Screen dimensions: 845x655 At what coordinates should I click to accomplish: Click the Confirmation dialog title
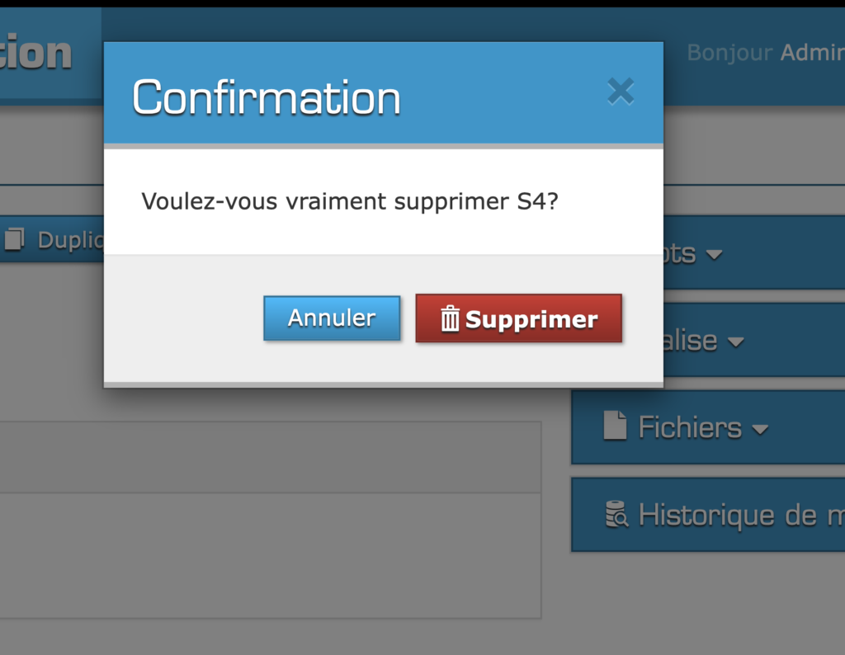click(267, 97)
